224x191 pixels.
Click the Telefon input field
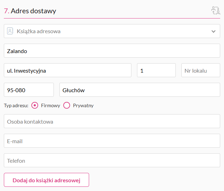point(112,160)
